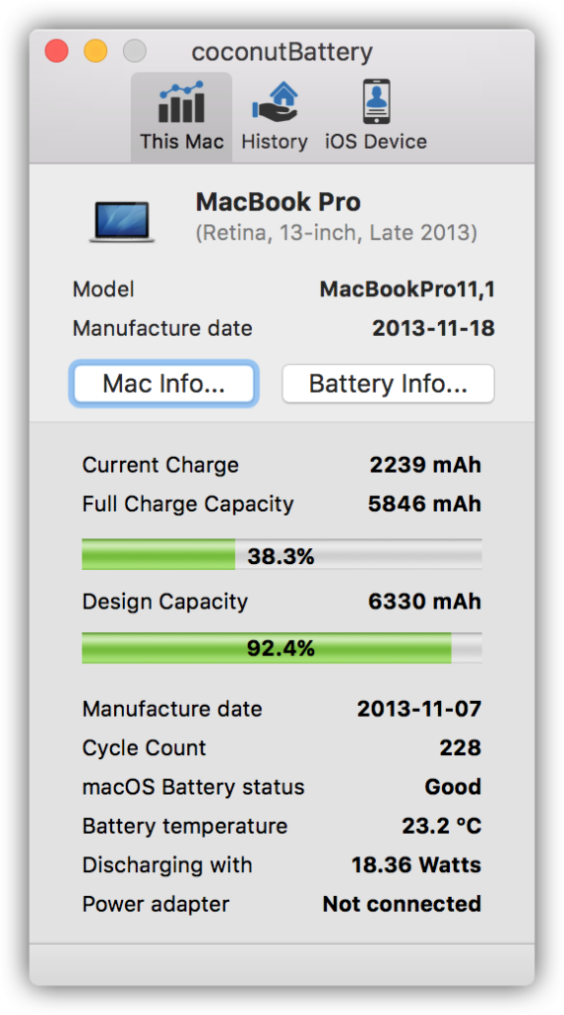Close the coconutBattery window
The height and width of the screenshot is (1015, 564).
56,52
